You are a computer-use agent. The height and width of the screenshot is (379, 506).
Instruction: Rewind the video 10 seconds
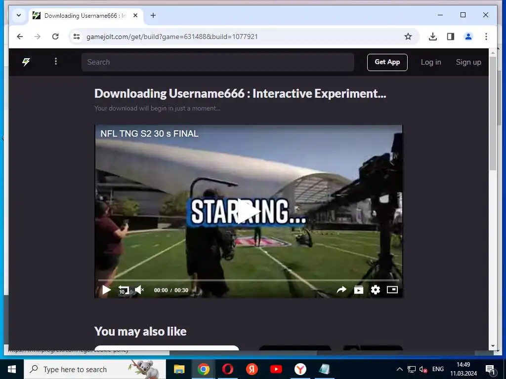[x=124, y=290]
